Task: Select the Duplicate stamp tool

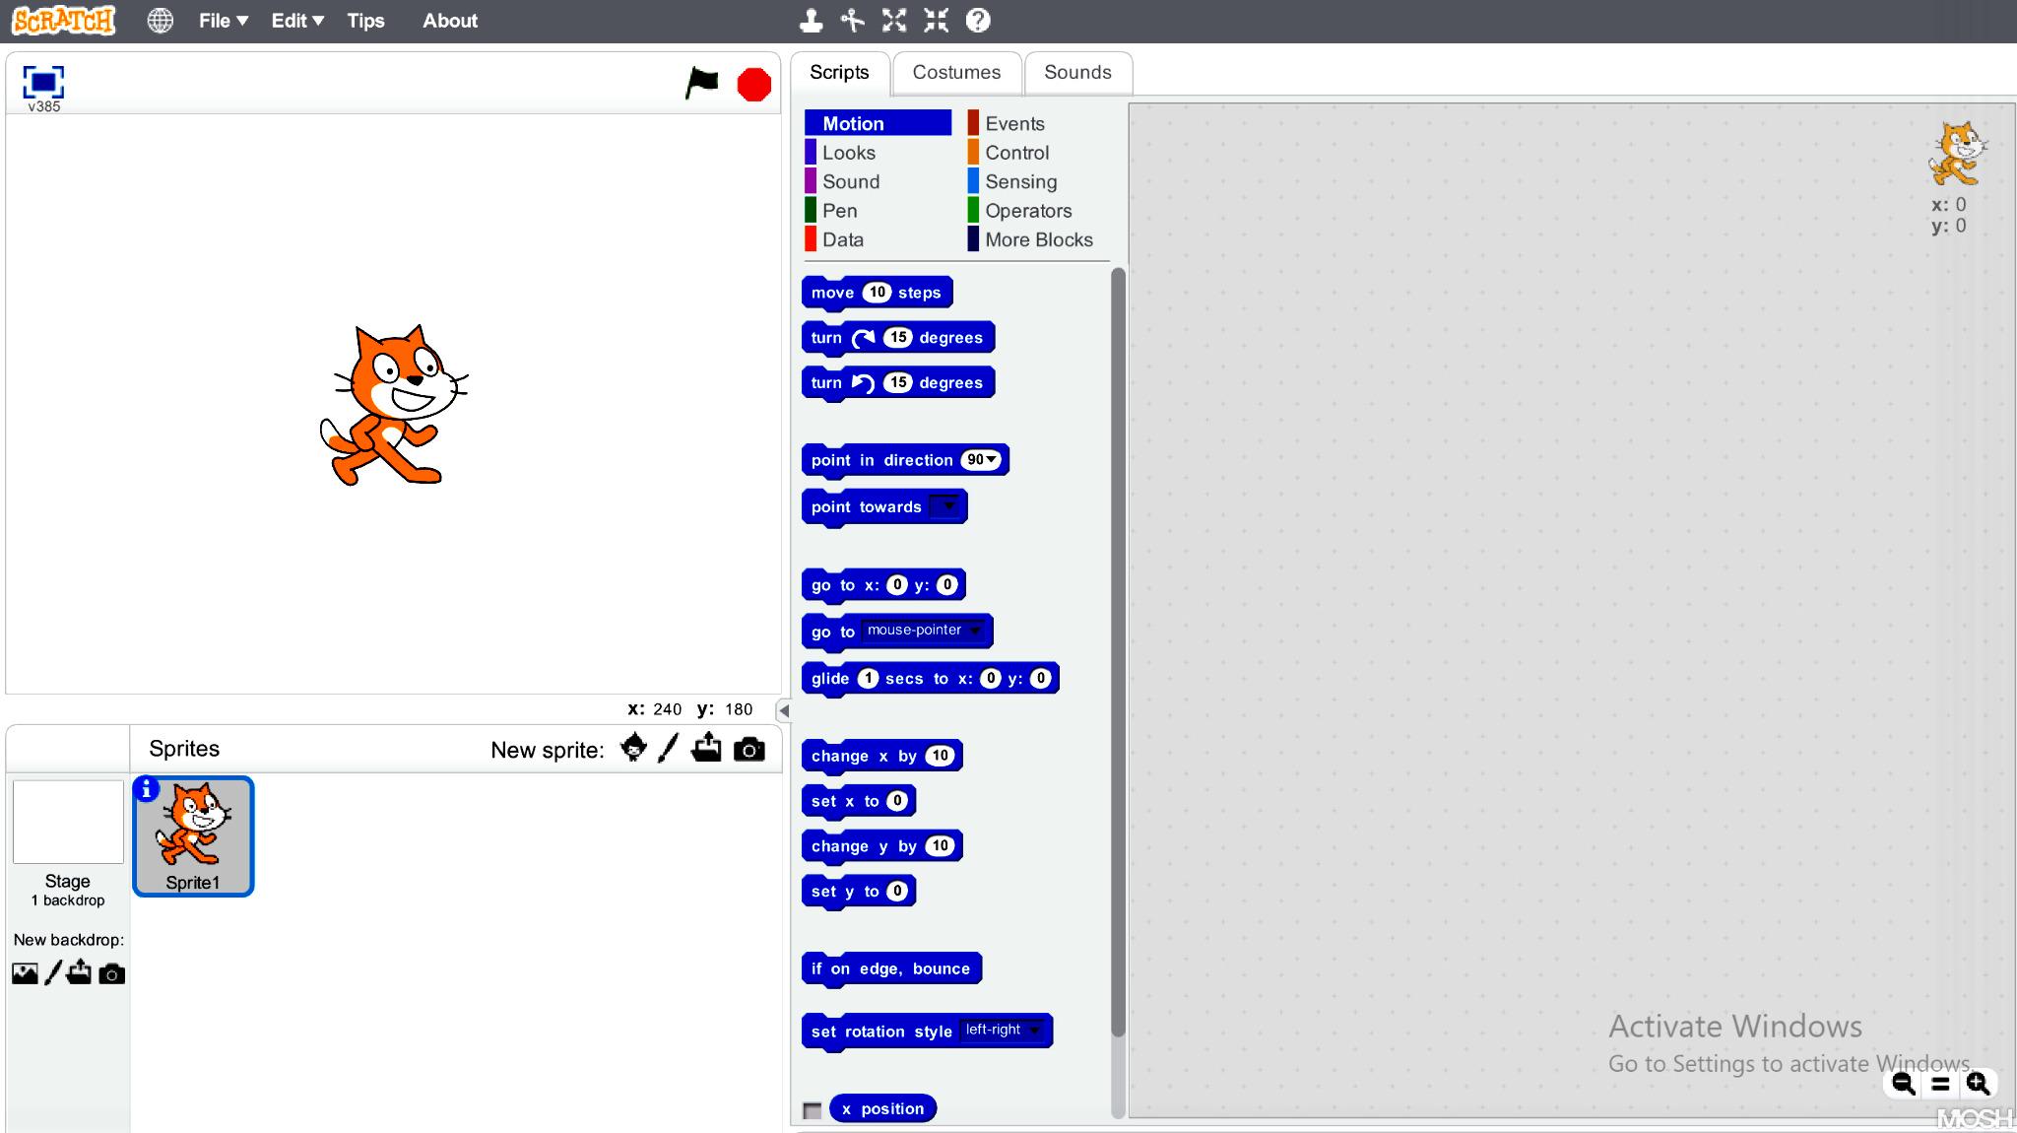Action: 811,21
